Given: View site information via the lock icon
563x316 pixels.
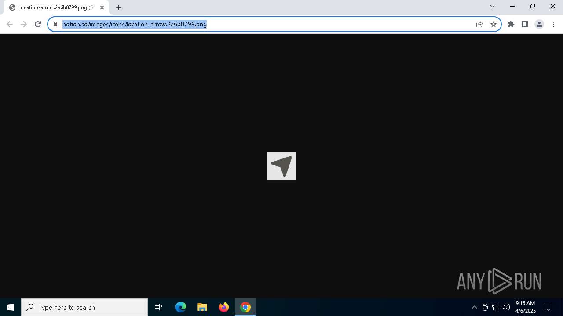Looking at the screenshot, I should pos(55,24).
